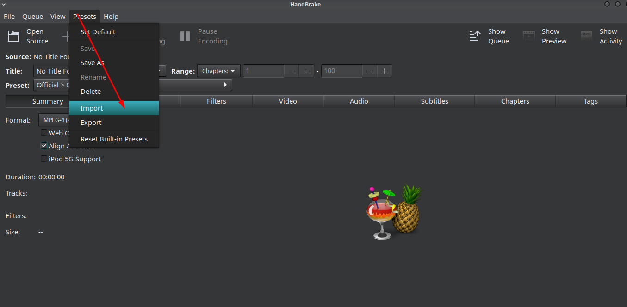This screenshot has width=627, height=307.
Task: Choose Export from the Presets menu
Action: (x=114, y=123)
